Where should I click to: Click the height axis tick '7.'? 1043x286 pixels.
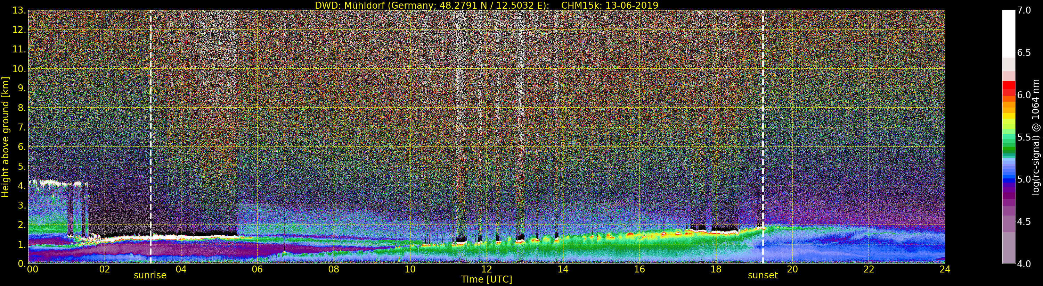coord(22,127)
